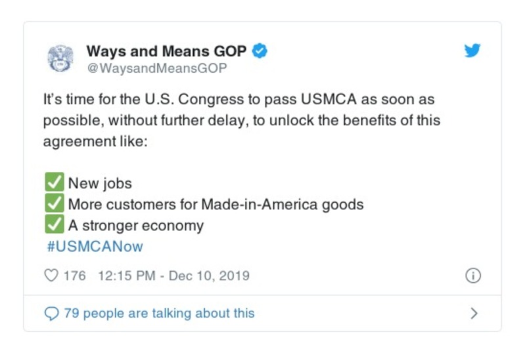Click the 176 likes count
Screen dimensions: 525x353
coord(74,276)
